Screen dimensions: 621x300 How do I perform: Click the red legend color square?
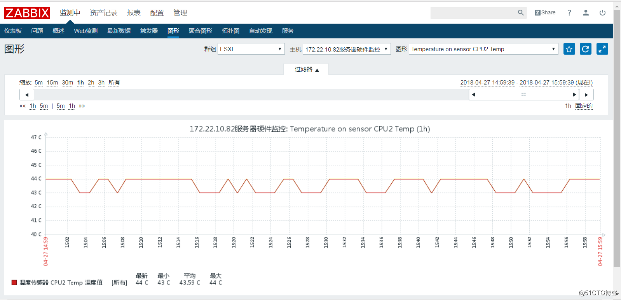(x=14, y=283)
